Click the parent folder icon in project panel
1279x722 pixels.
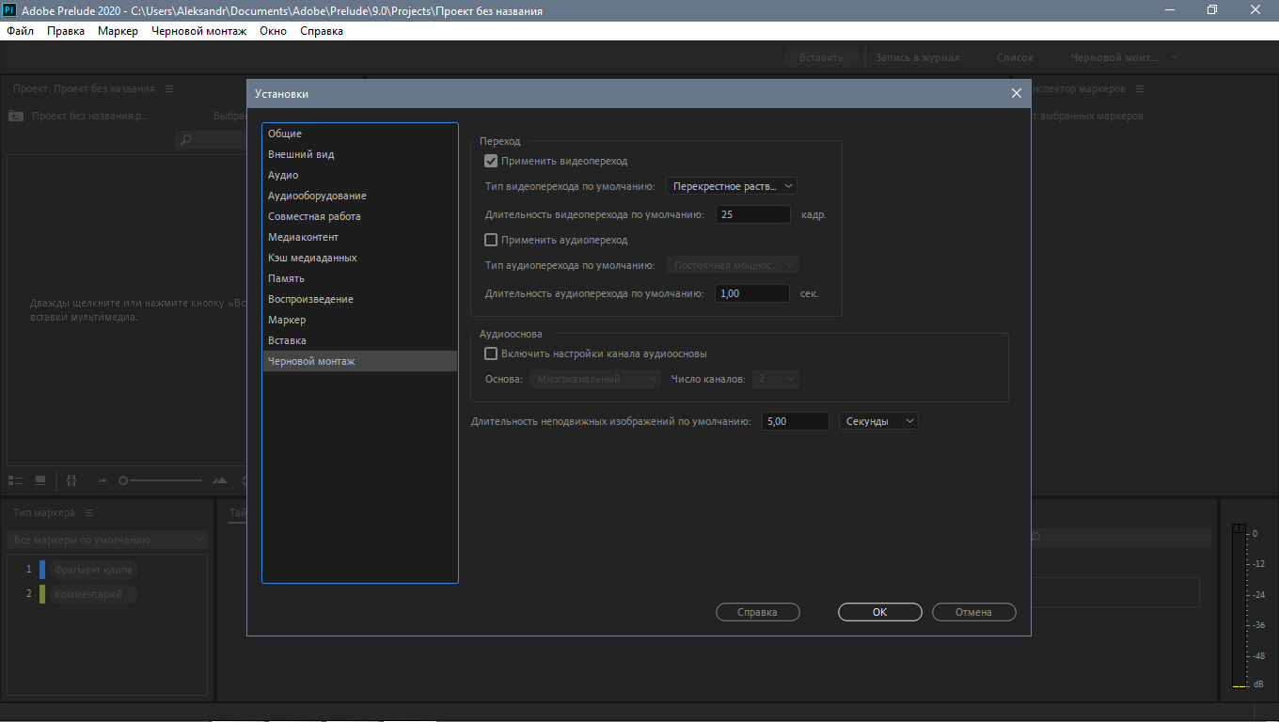click(x=15, y=117)
